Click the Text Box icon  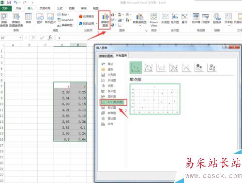coord(228,19)
